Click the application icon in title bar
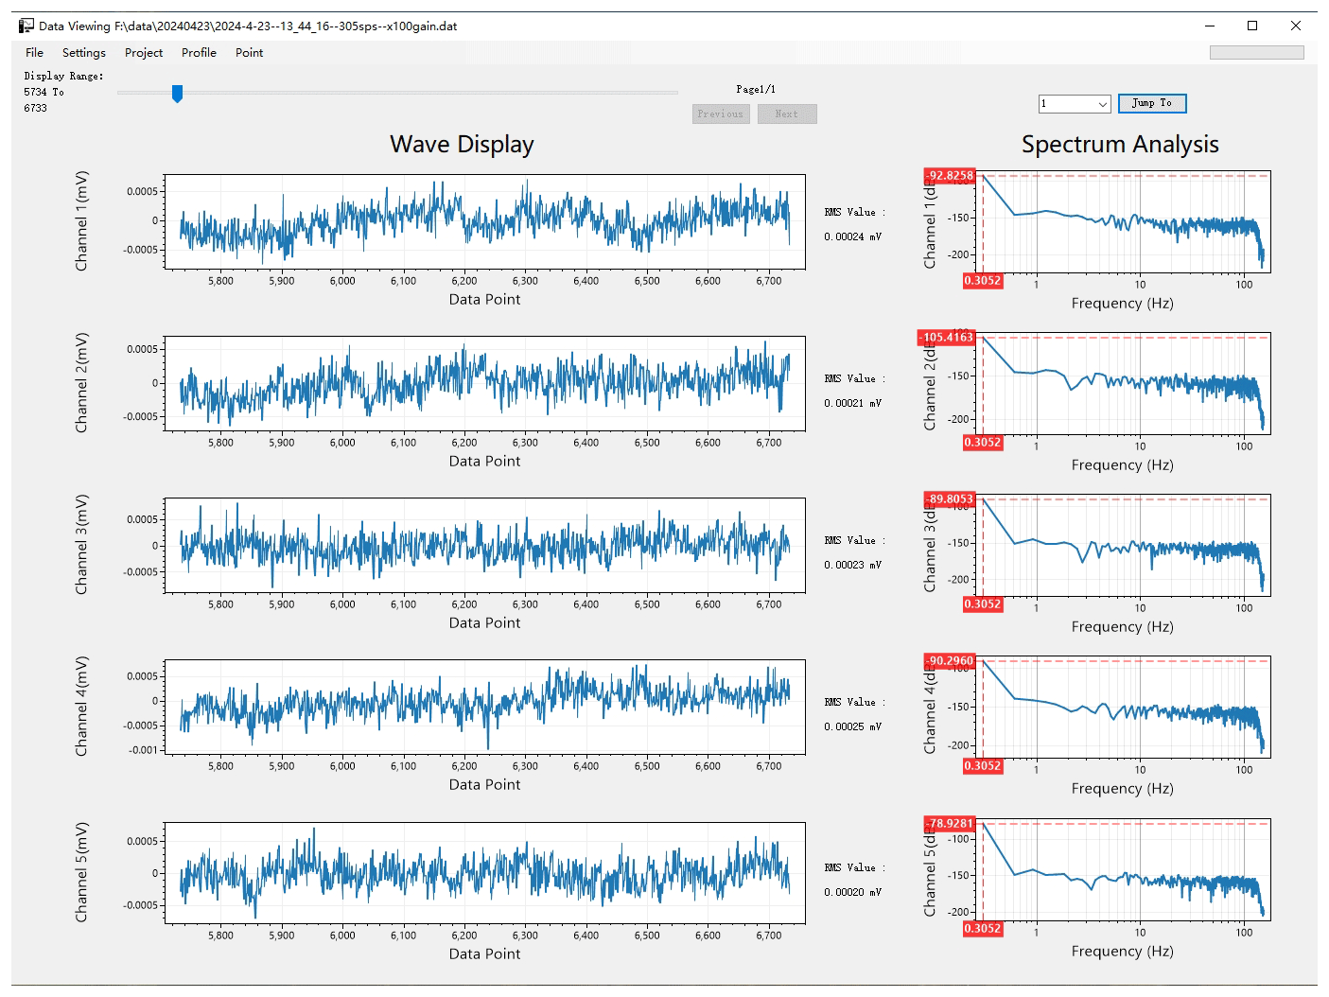Viewport: 1329px width, 997px height. [26, 26]
